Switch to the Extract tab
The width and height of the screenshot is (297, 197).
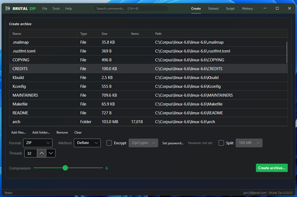[213, 9]
